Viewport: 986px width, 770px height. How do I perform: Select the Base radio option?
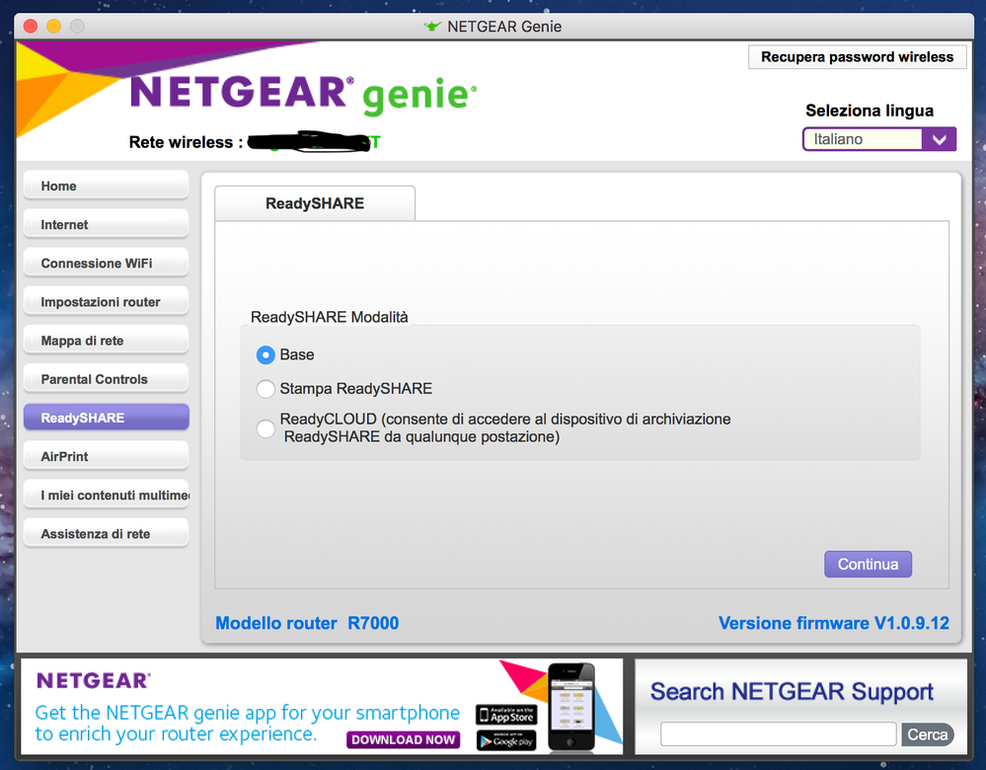point(265,355)
